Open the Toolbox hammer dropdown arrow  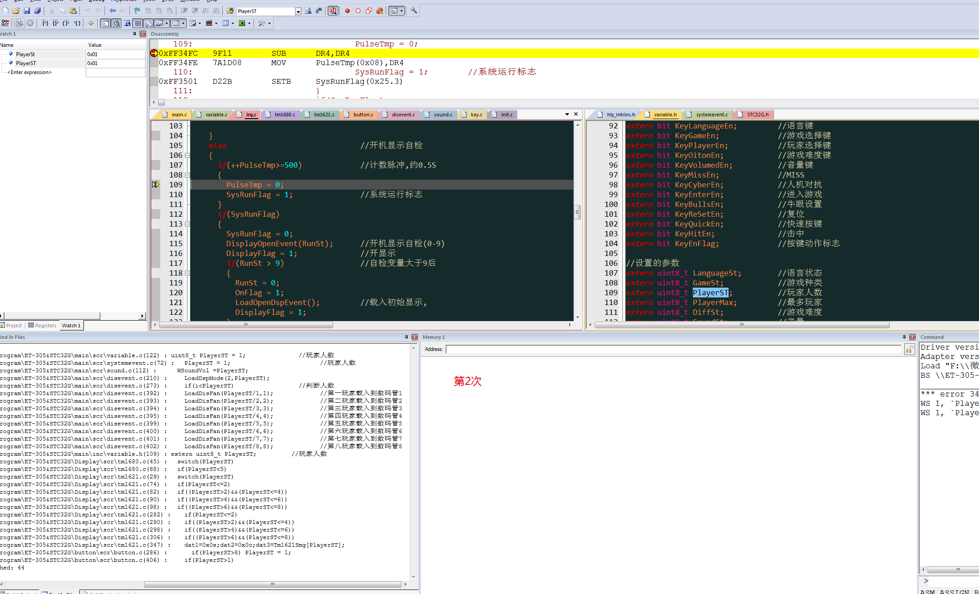pos(269,23)
